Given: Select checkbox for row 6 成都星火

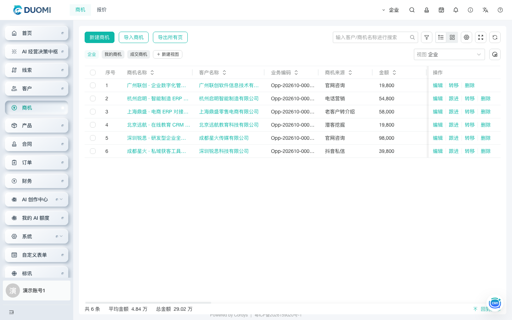Looking at the screenshot, I should point(93,151).
